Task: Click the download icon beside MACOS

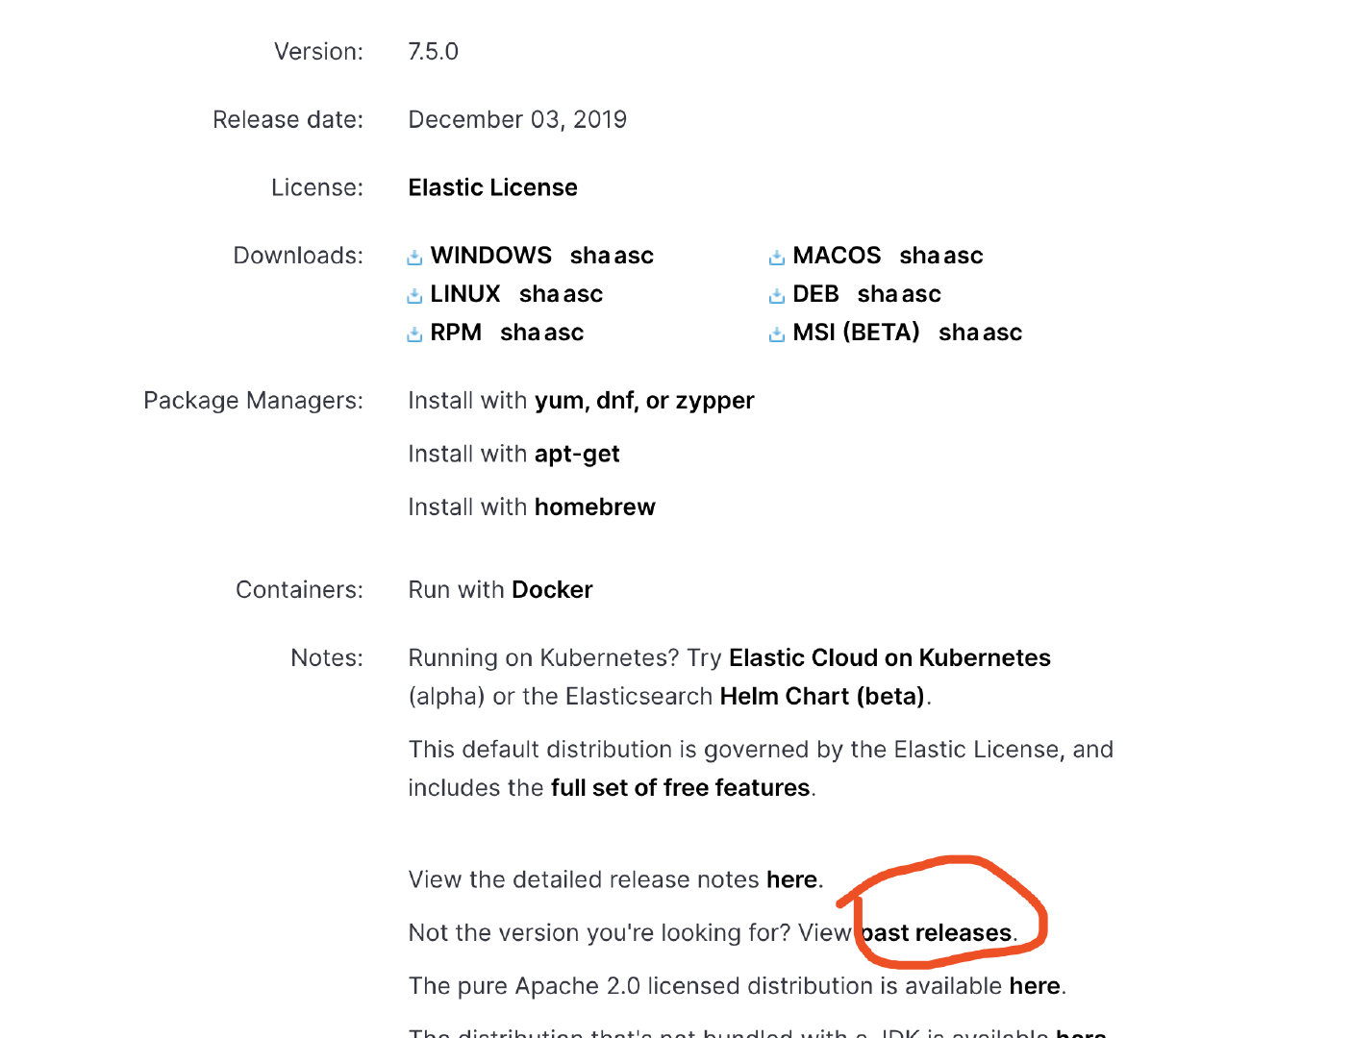Action: pos(777,257)
